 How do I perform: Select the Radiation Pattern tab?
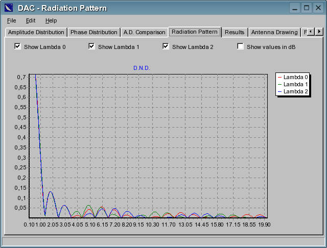coord(195,32)
